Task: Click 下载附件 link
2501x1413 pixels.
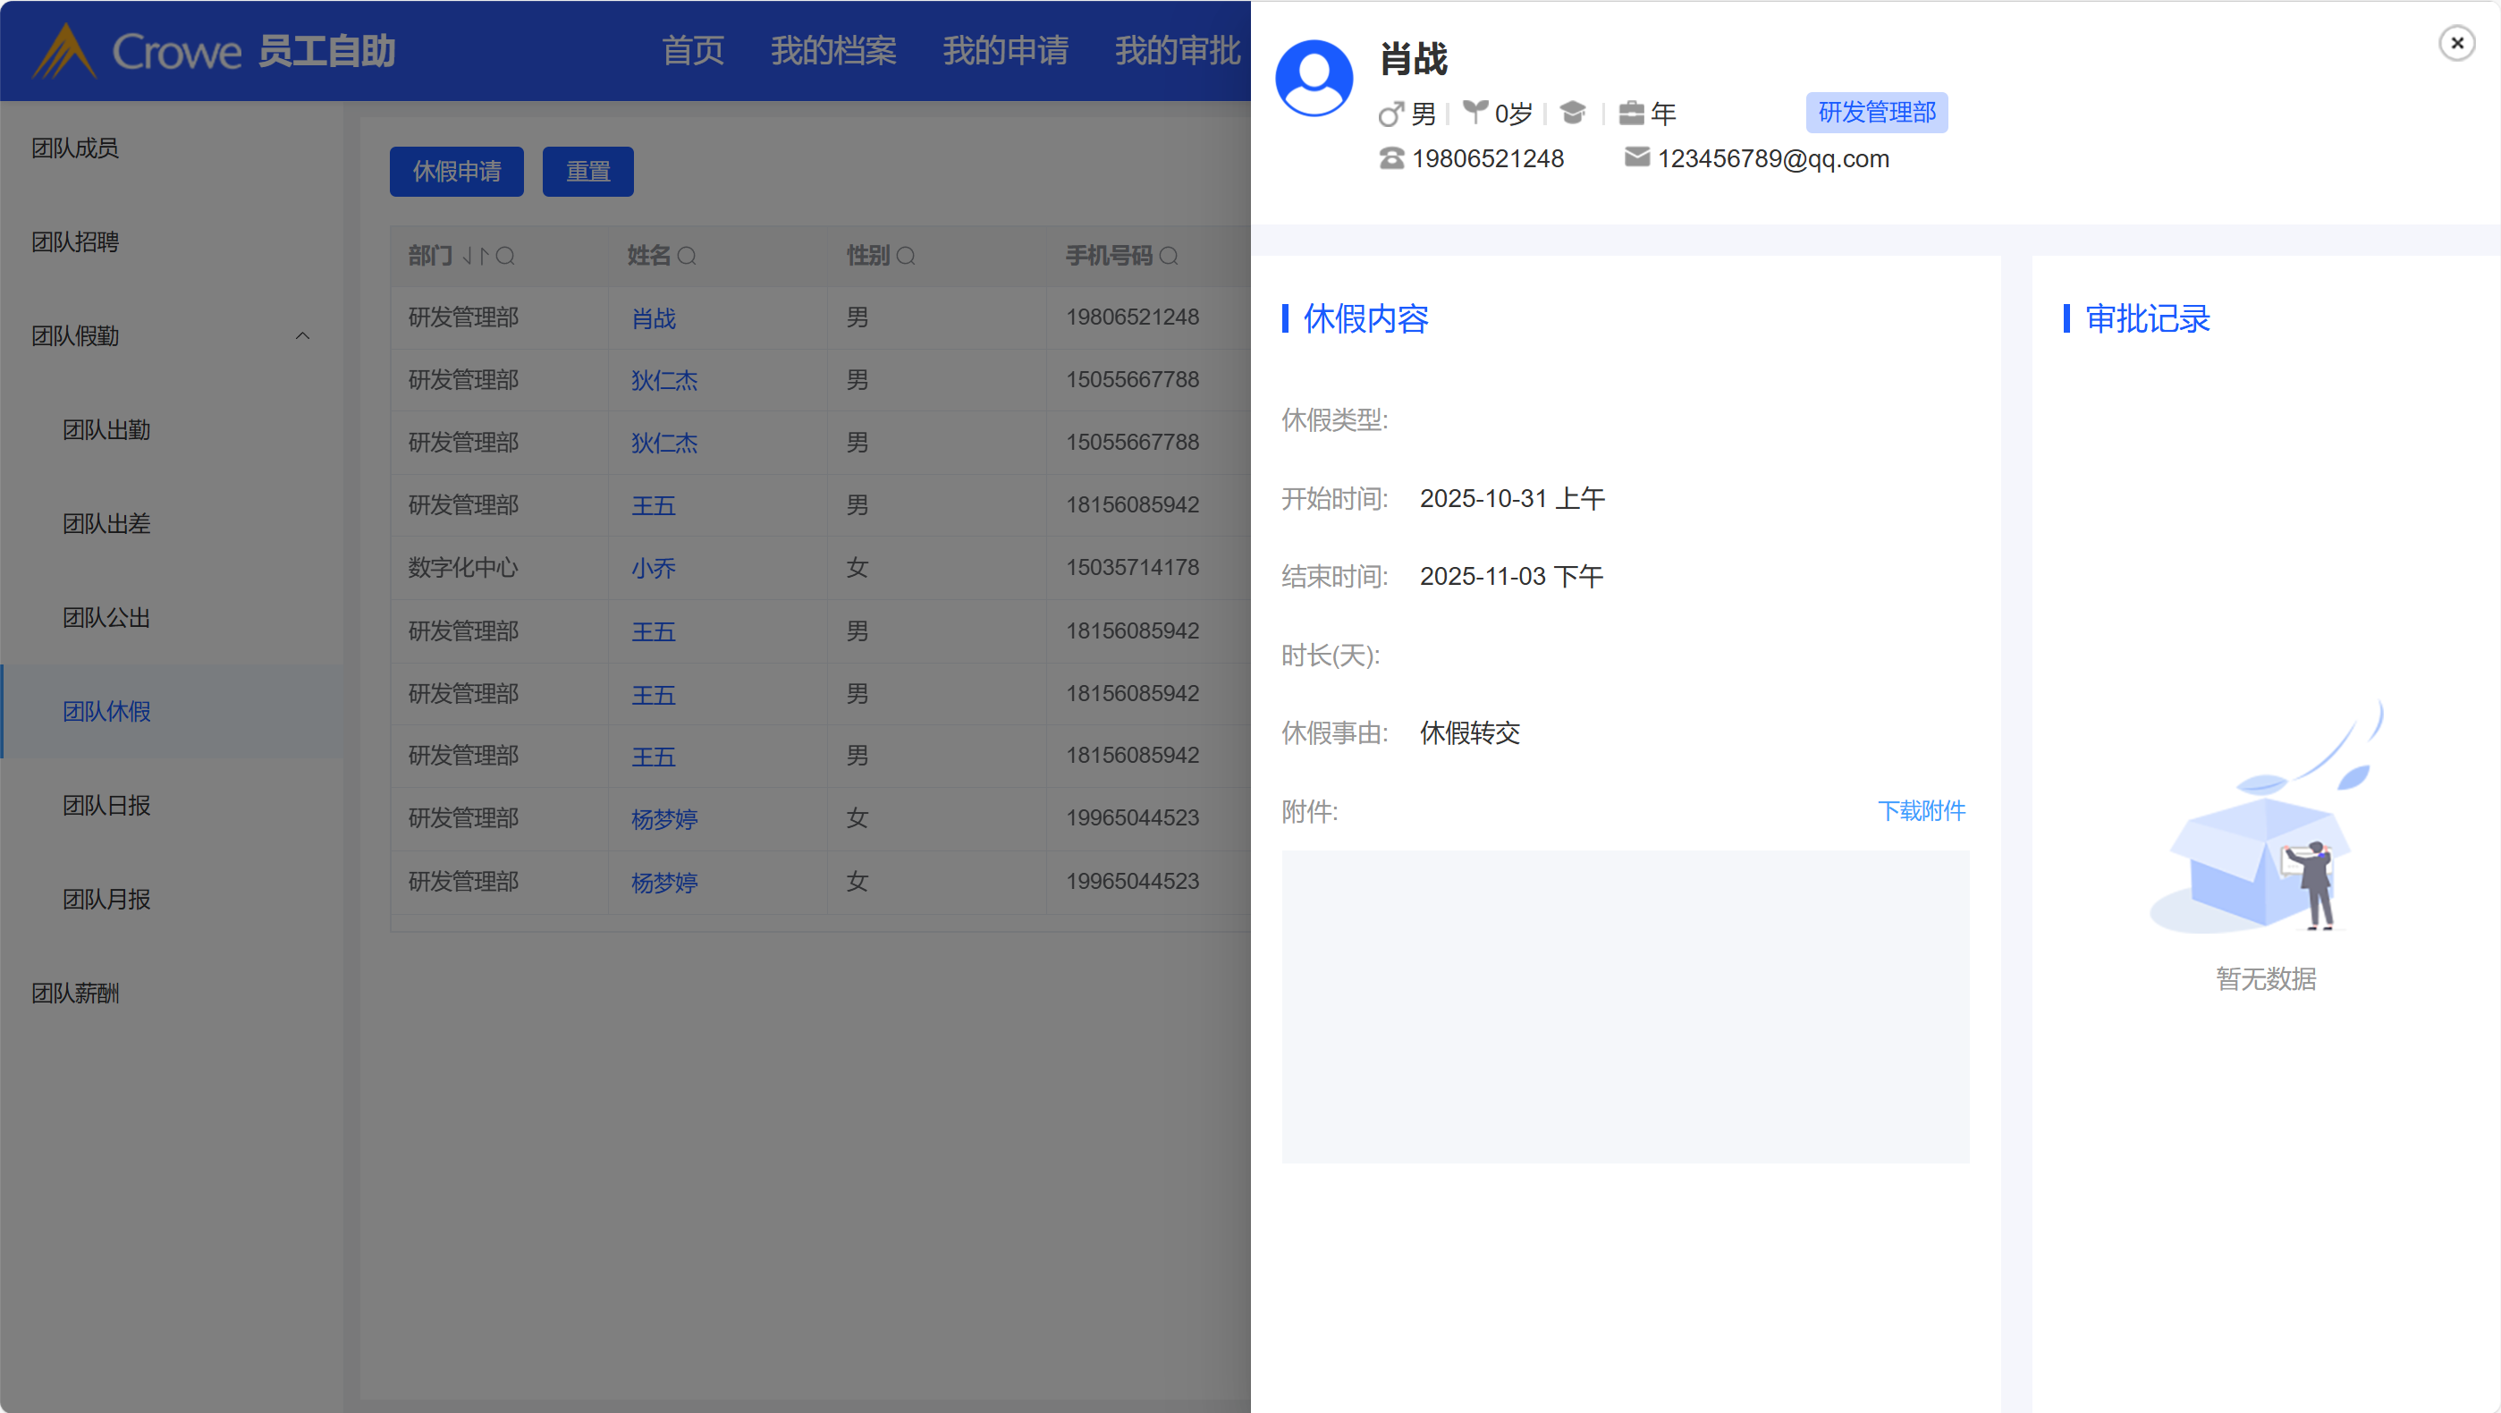Action: coord(1921,811)
